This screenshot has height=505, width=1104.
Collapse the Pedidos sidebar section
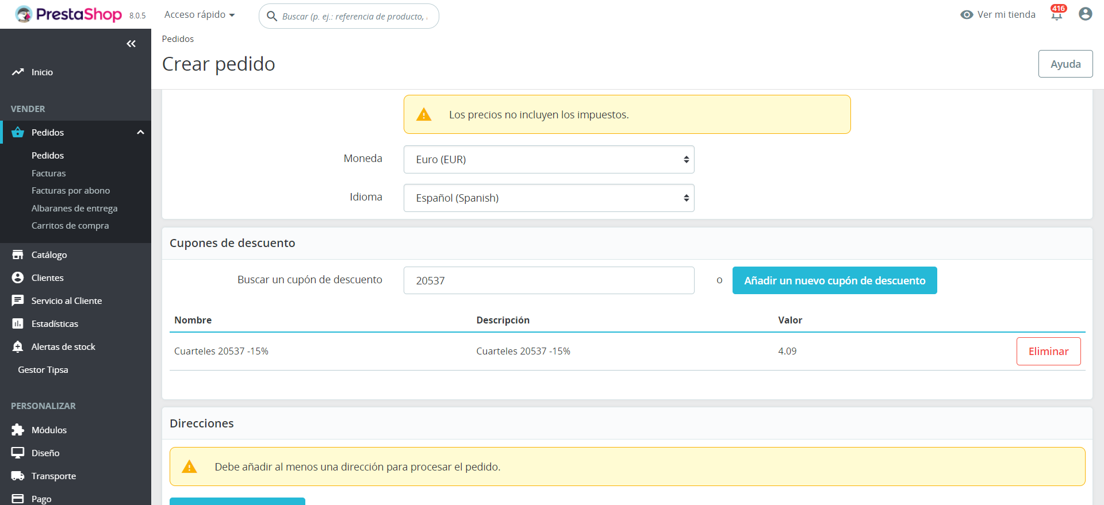coord(140,132)
